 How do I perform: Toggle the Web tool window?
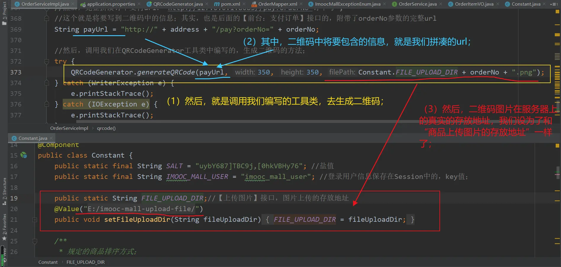[4, 255]
